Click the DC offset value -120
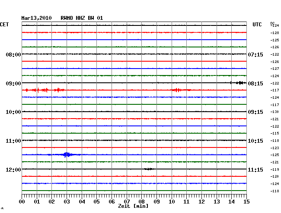Viewport: 281px width, 213px height. click(x=275, y=176)
